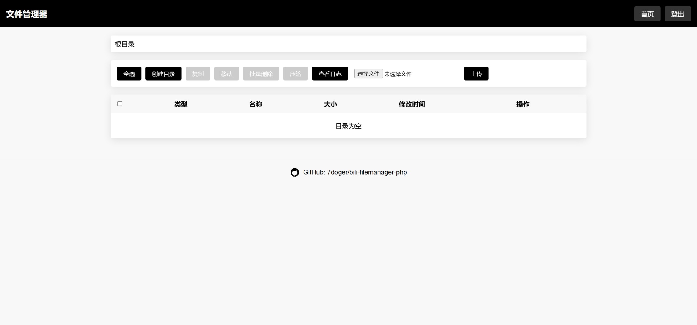Click the 创建目录 button
Viewport: 697px width, 325px height.
point(163,74)
